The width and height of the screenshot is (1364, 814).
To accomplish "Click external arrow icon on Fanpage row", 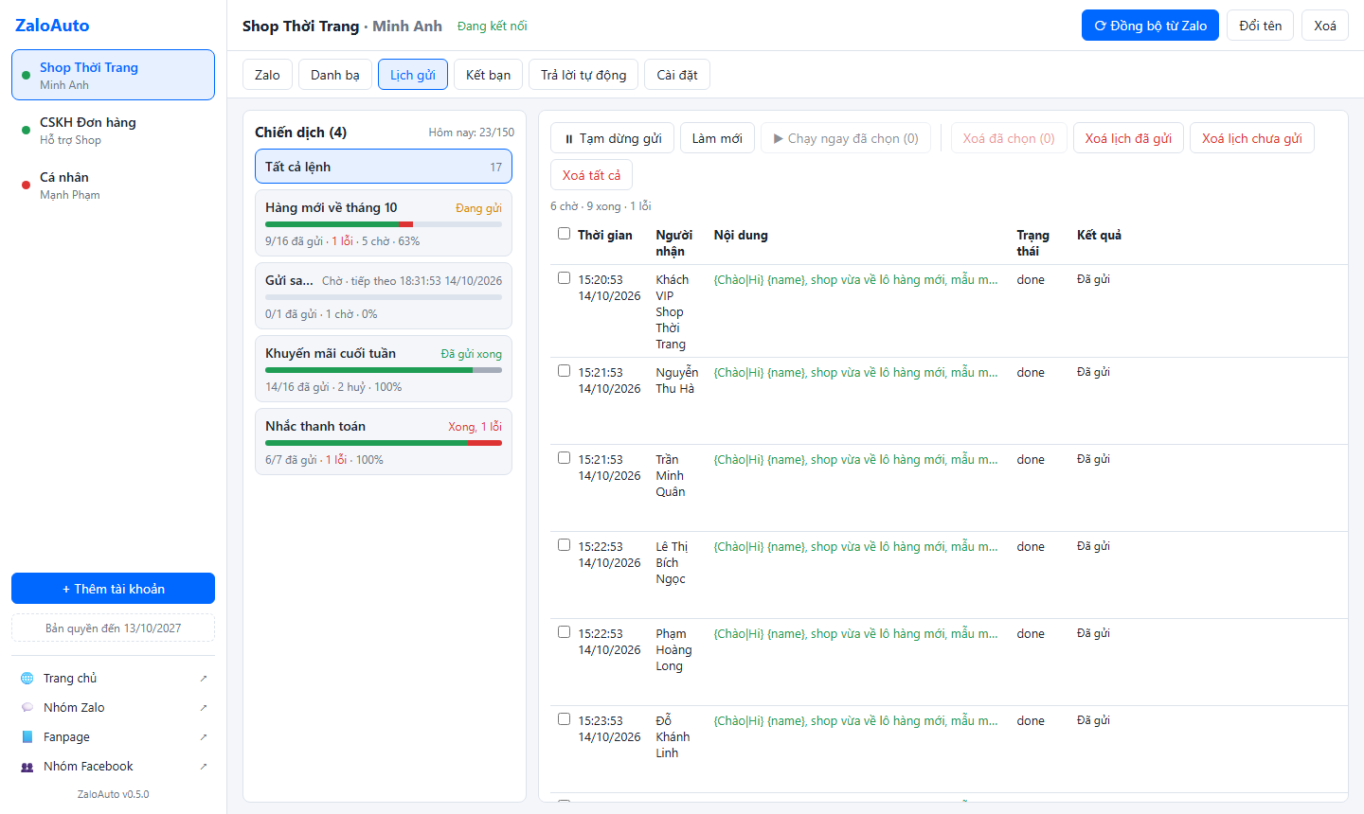I will (x=204, y=737).
